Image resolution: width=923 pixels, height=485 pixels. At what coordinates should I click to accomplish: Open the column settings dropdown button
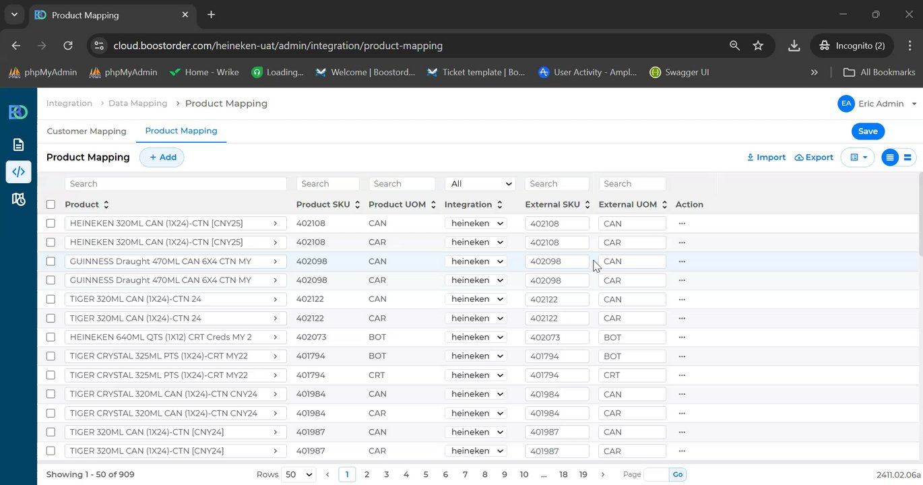click(858, 158)
